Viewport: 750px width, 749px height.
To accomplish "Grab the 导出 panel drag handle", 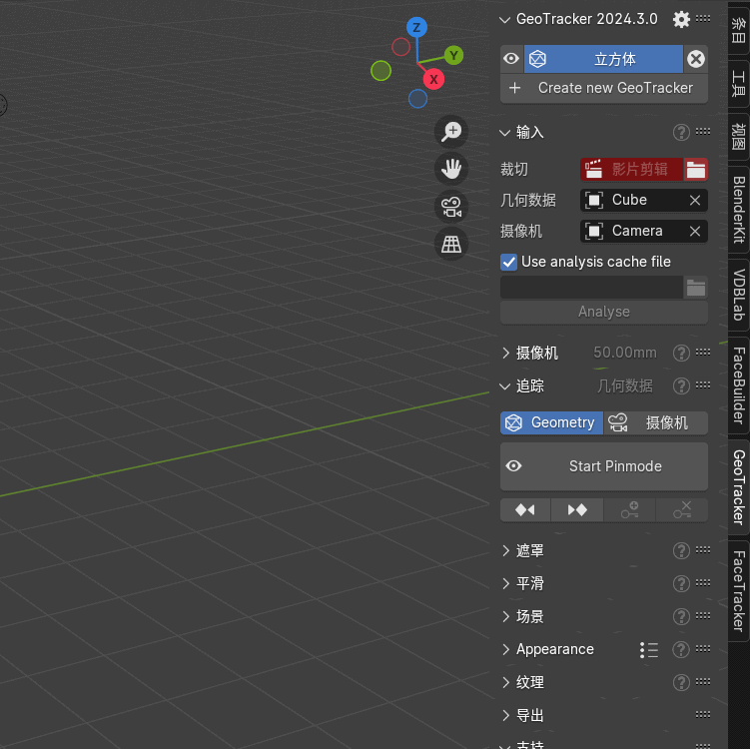I will [703, 715].
